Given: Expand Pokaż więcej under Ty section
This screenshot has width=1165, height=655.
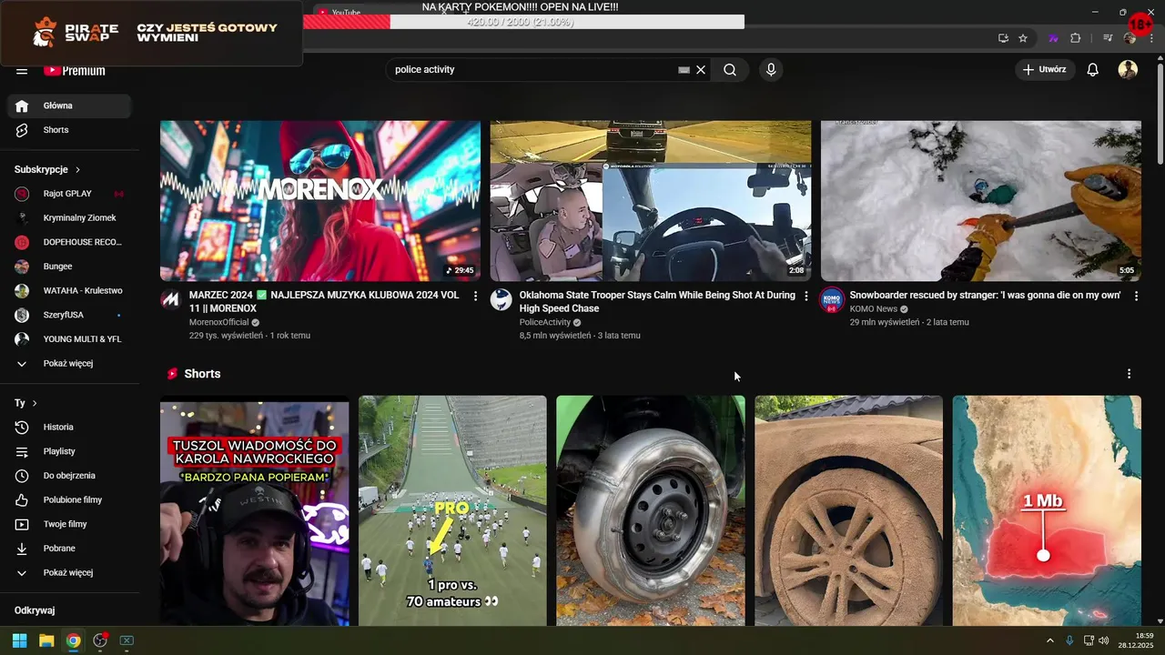Looking at the screenshot, I should [x=69, y=573].
